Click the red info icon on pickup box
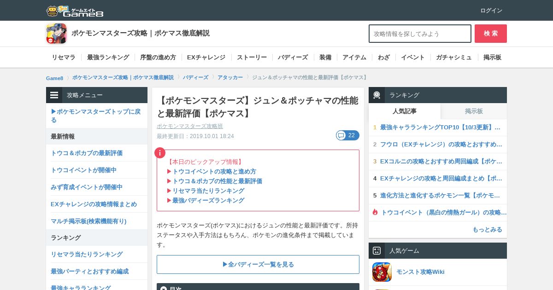553x290 pixels. [x=160, y=153]
